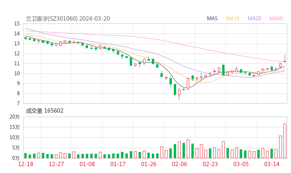
Task: Click the 01-26 date axis label
Action: (x=149, y=164)
